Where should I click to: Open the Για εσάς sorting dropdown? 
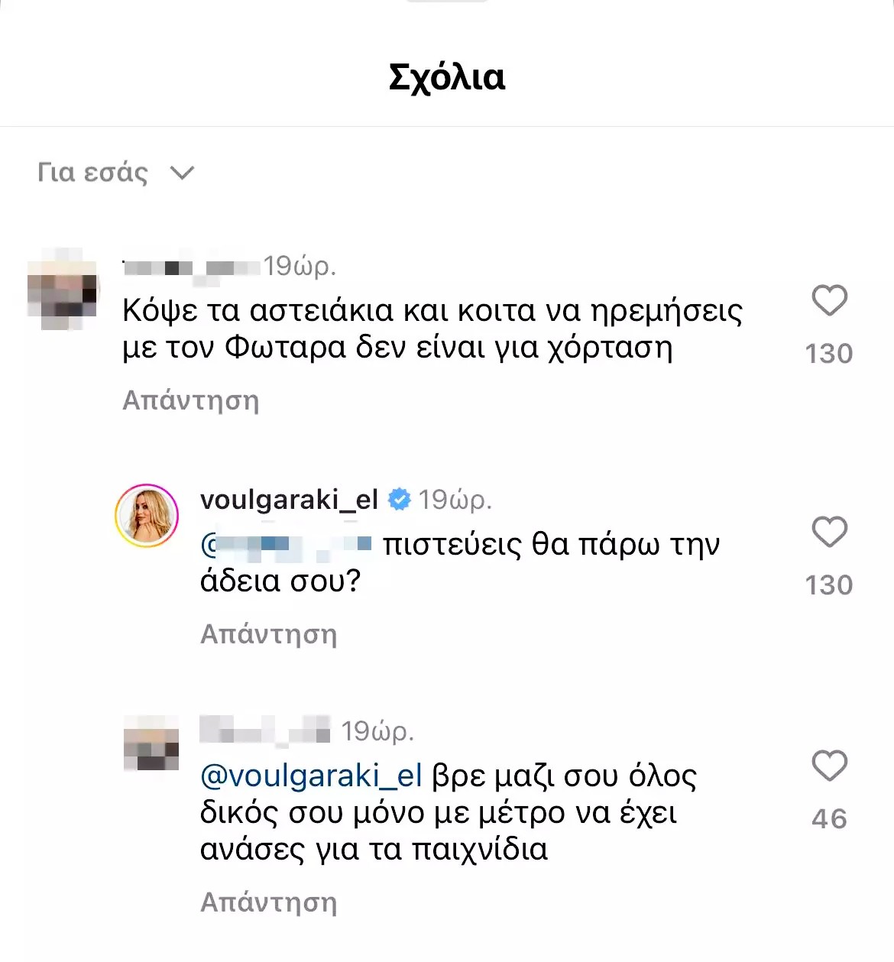point(93,173)
